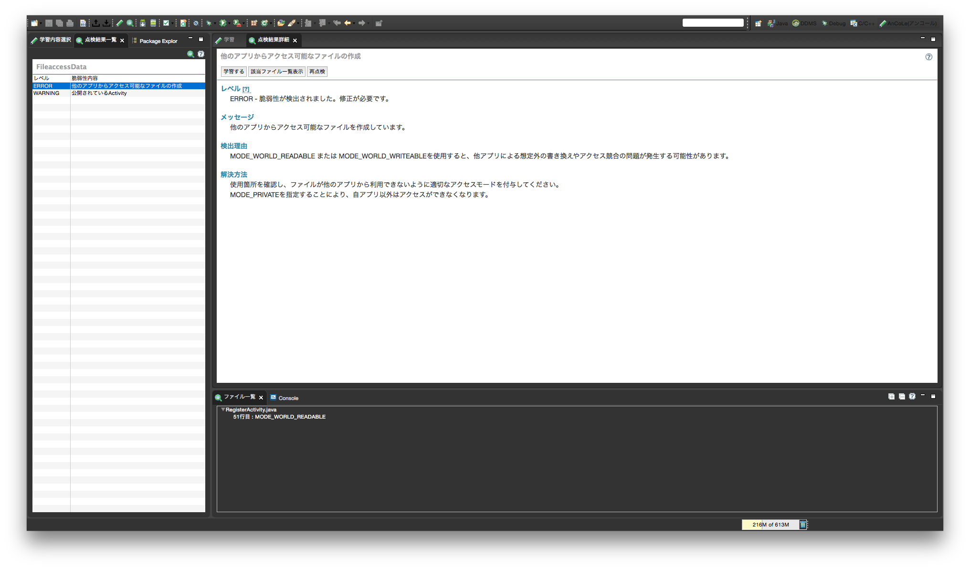Click the heap memory usage bar
Image resolution: width=970 pixels, height=569 pixels.
(770, 525)
